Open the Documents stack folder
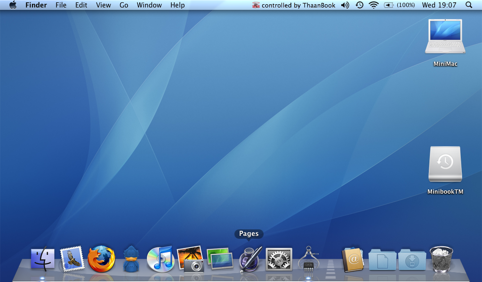The width and height of the screenshot is (482, 282). tap(382, 259)
